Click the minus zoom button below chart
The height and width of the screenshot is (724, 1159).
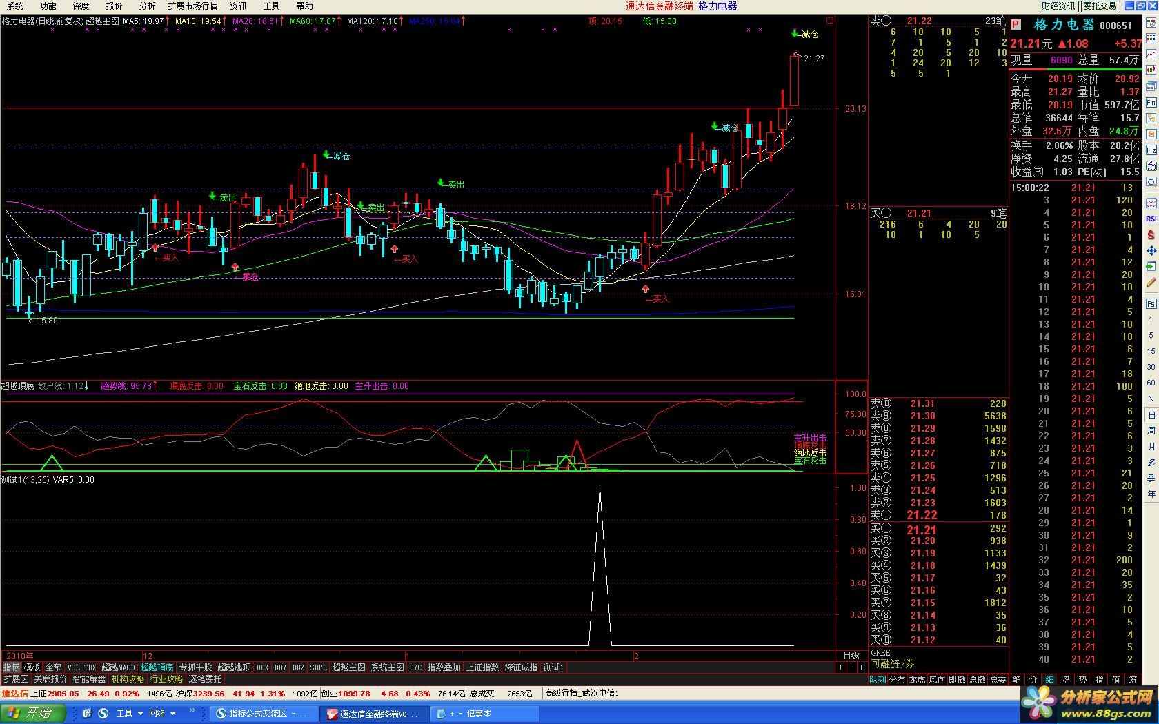tap(851, 667)
